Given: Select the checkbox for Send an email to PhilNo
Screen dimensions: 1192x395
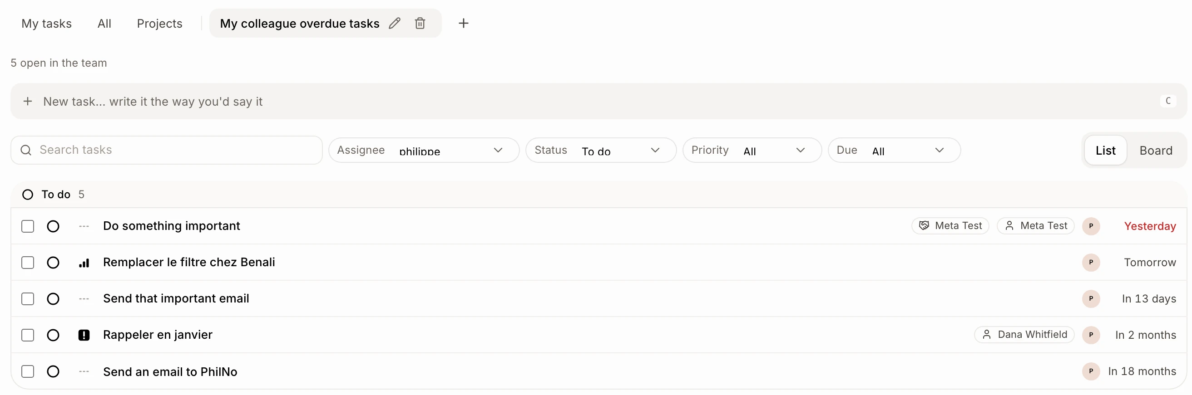Looking at the screenshot, I should pos(28,371).
